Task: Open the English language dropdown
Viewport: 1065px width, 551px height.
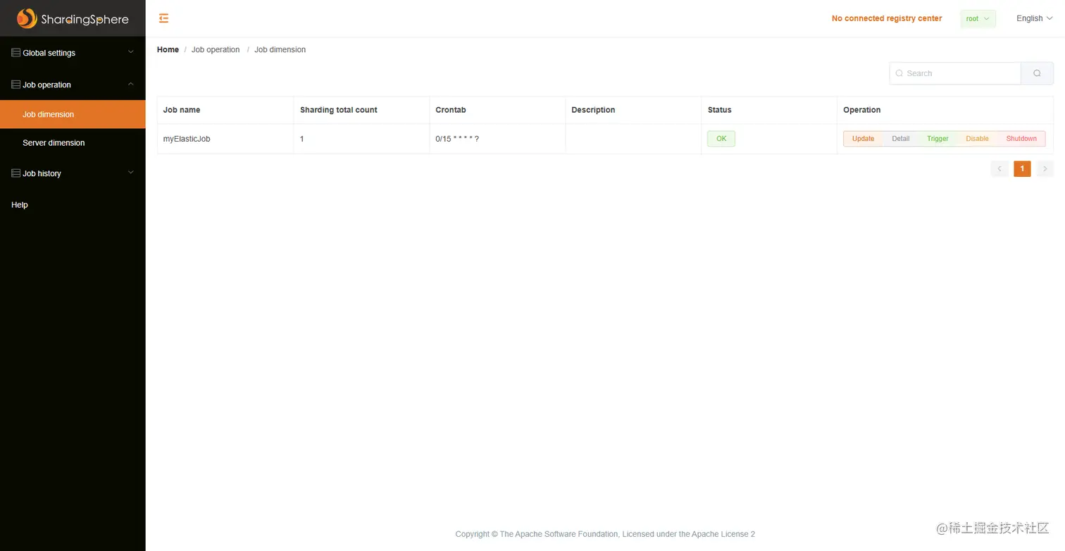Action: pyautogui.click(x=1034, y=18)
